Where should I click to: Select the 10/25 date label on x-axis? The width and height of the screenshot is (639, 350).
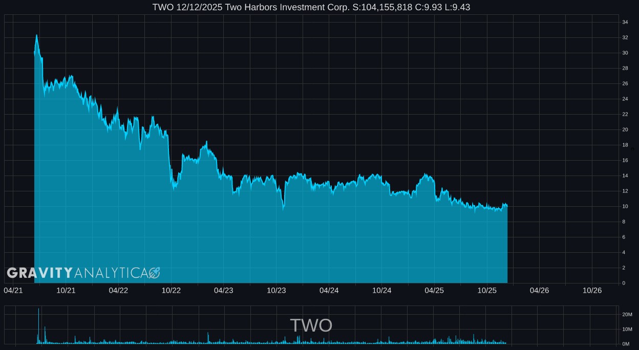[x=487, y=290]
